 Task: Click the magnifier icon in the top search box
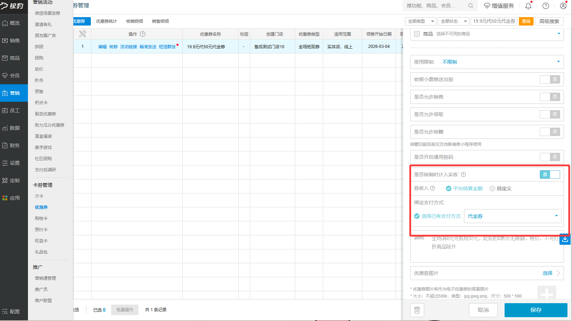point(471,6)
